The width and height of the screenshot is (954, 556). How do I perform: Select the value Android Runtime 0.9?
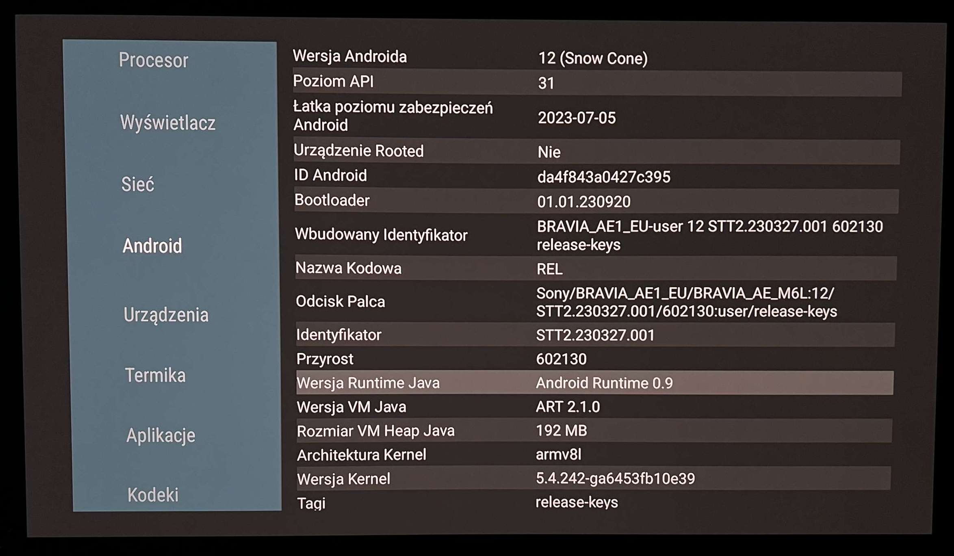[604, 383]
